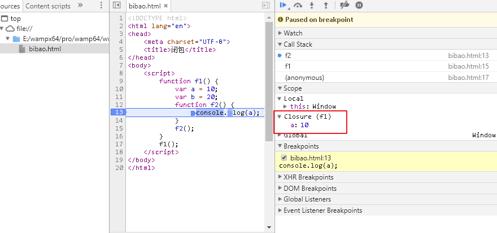This screenshot has width=497, height=233.
Task: Uncheck the bibao.html:13 breakpoint
Action: pos(284,158)
